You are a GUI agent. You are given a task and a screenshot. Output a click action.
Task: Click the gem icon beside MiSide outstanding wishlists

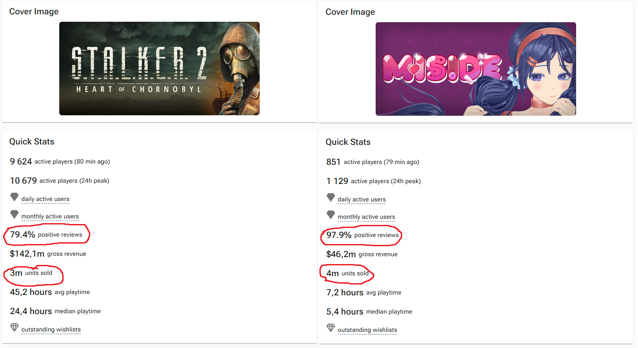[331, 328]
